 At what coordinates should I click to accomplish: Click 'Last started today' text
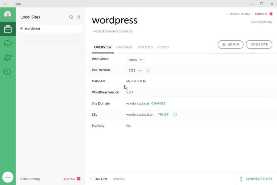coord(262,22)
